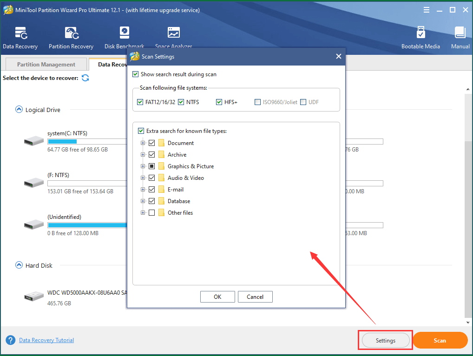Viewport: 473px width, 356px height.
Task: Switch to the Partition Management tab
Action: 46,64
